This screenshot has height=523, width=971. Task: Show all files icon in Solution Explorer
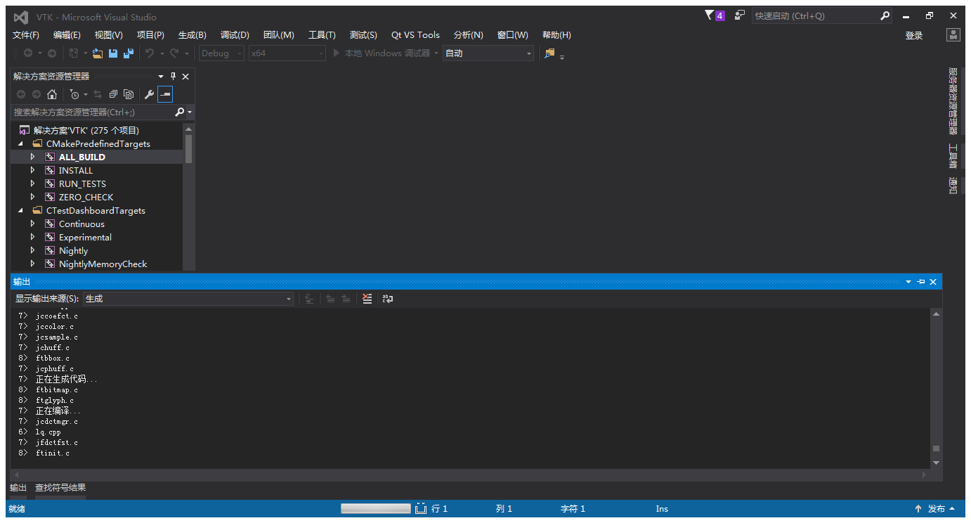(129, 94)
